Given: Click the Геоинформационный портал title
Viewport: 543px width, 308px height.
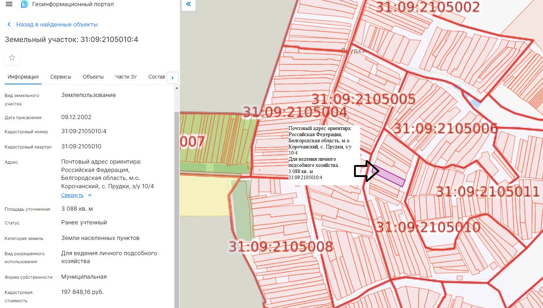Looking at the screenshot, I should pos(73,4).
